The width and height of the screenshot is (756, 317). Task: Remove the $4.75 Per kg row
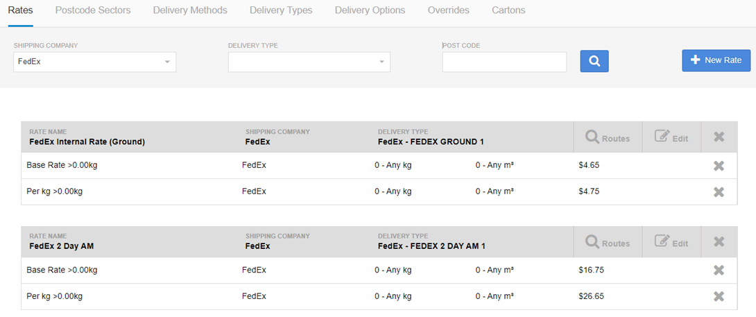(x=719, y=191)
